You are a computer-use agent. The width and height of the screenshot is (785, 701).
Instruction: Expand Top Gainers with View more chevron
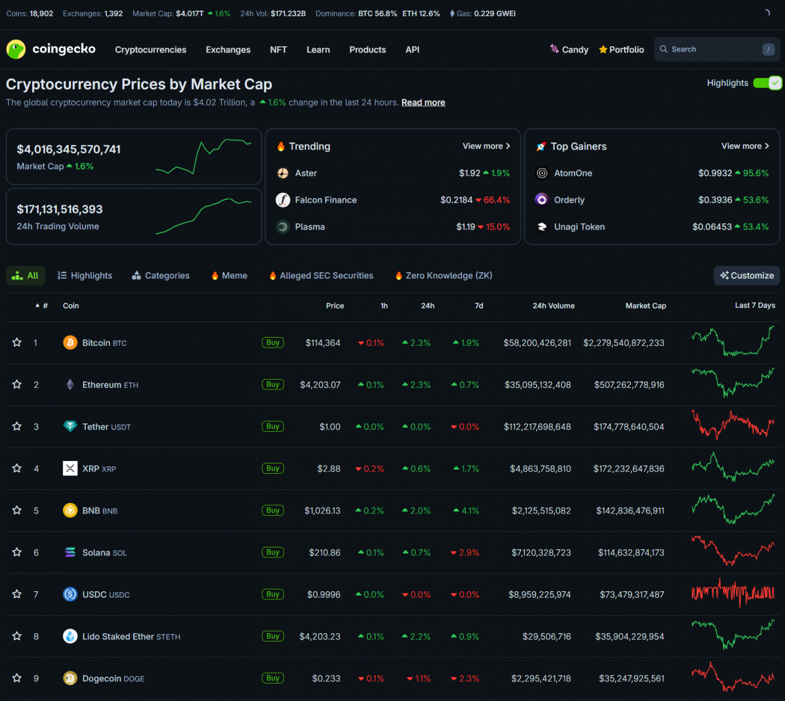pyautogui.click(x=766, y=146)
